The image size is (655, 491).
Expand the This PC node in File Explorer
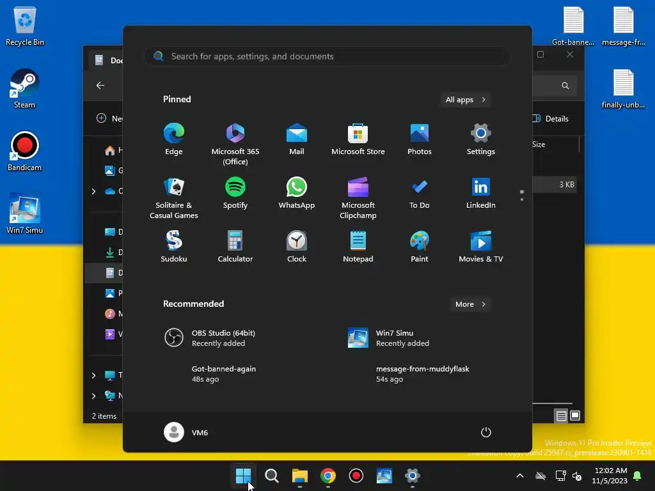(93, 375)
